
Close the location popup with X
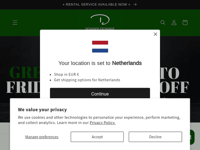(155, 34)
